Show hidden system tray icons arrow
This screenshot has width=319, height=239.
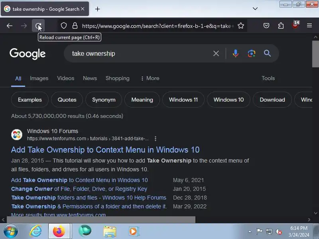(x=250, y=231)
